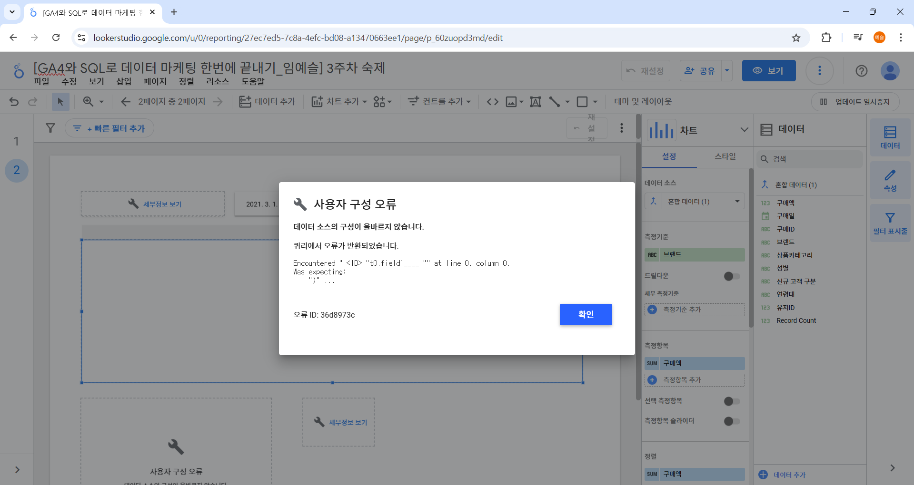Viewport: 914px width, 485px height.
Task: Click 테마 및 레이아웃 button
Action: click(x=643, y=101)
